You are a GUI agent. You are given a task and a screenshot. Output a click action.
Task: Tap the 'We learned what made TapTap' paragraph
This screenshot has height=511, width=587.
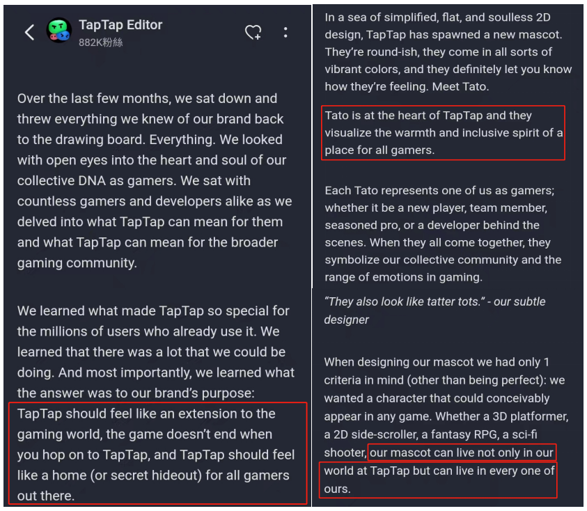[156, 352]
